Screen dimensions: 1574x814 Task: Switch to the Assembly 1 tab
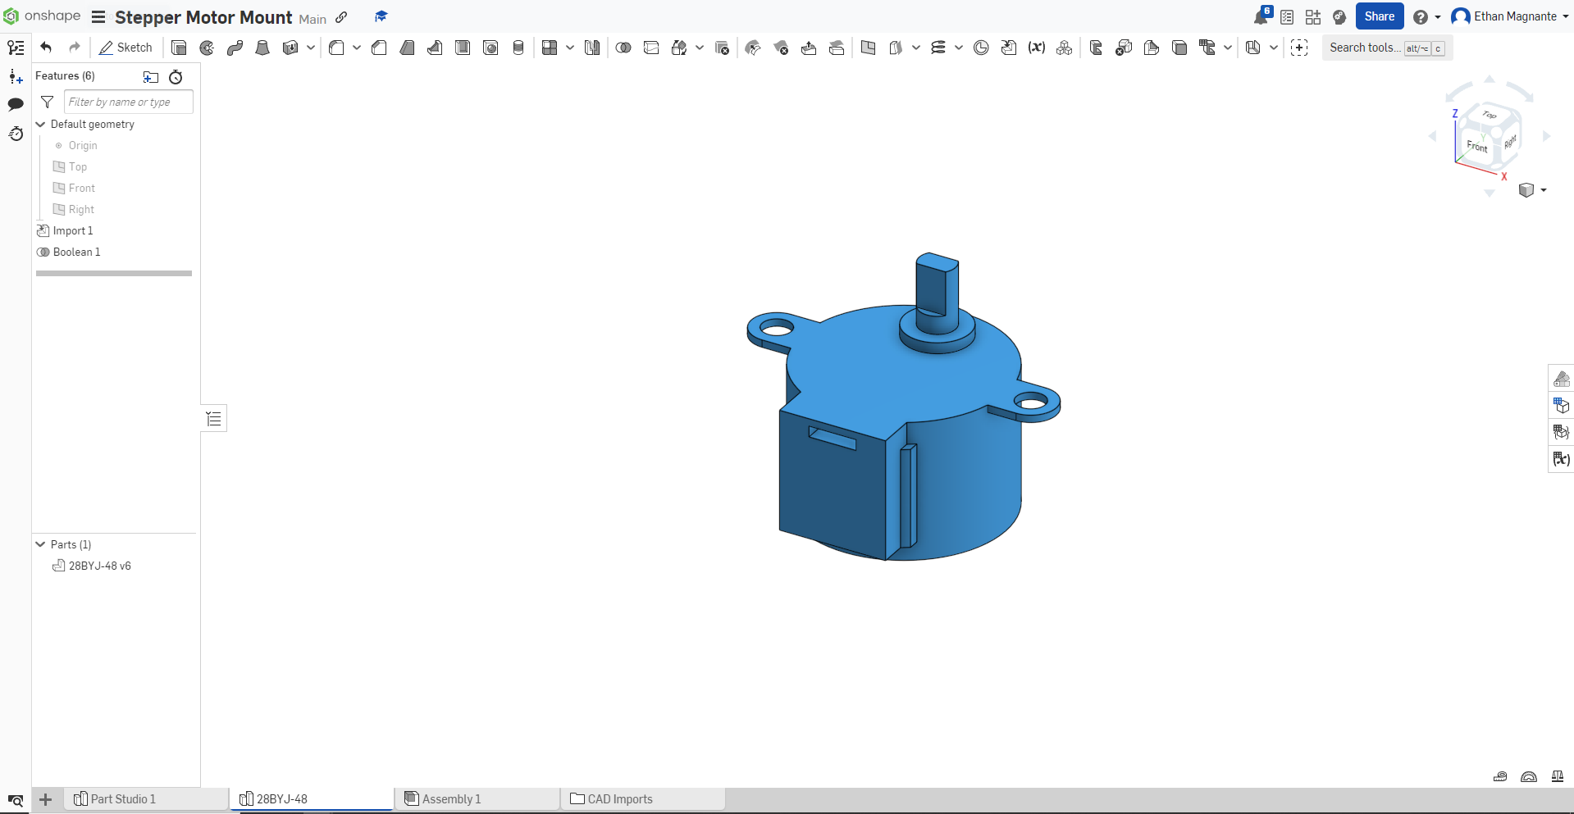pyautogui.click(x=451, y=799)
